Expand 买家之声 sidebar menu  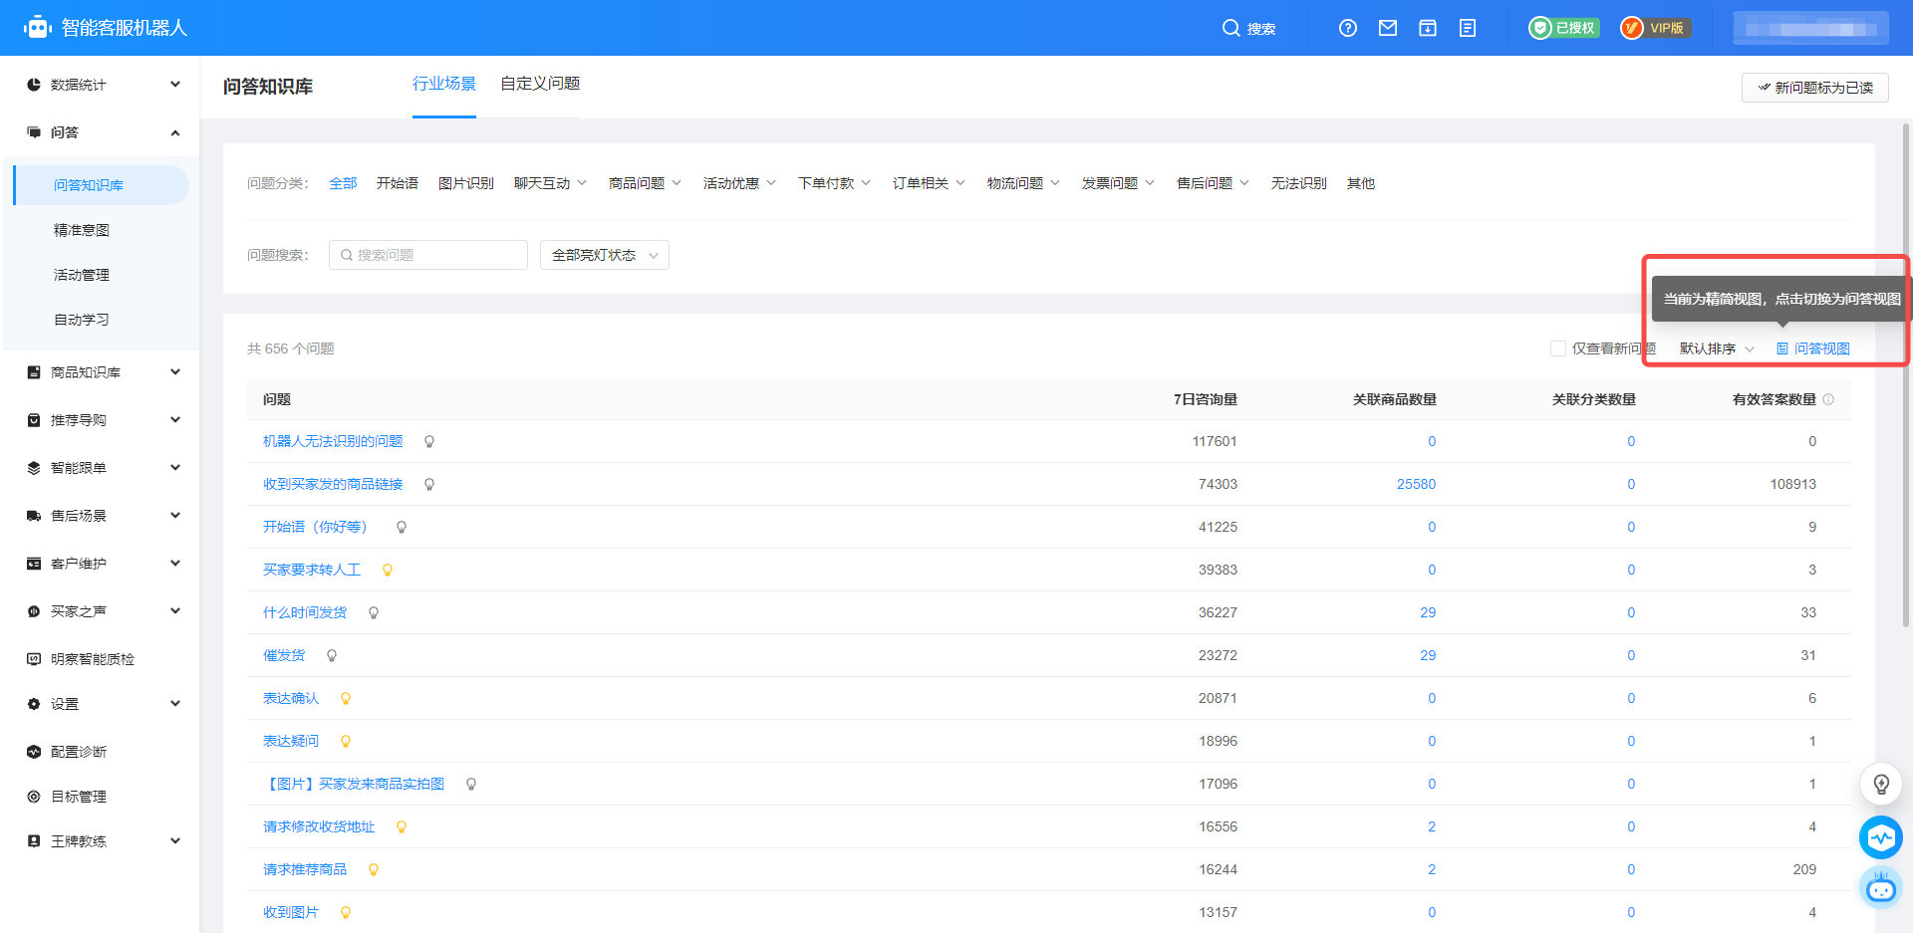pos(103,611)
